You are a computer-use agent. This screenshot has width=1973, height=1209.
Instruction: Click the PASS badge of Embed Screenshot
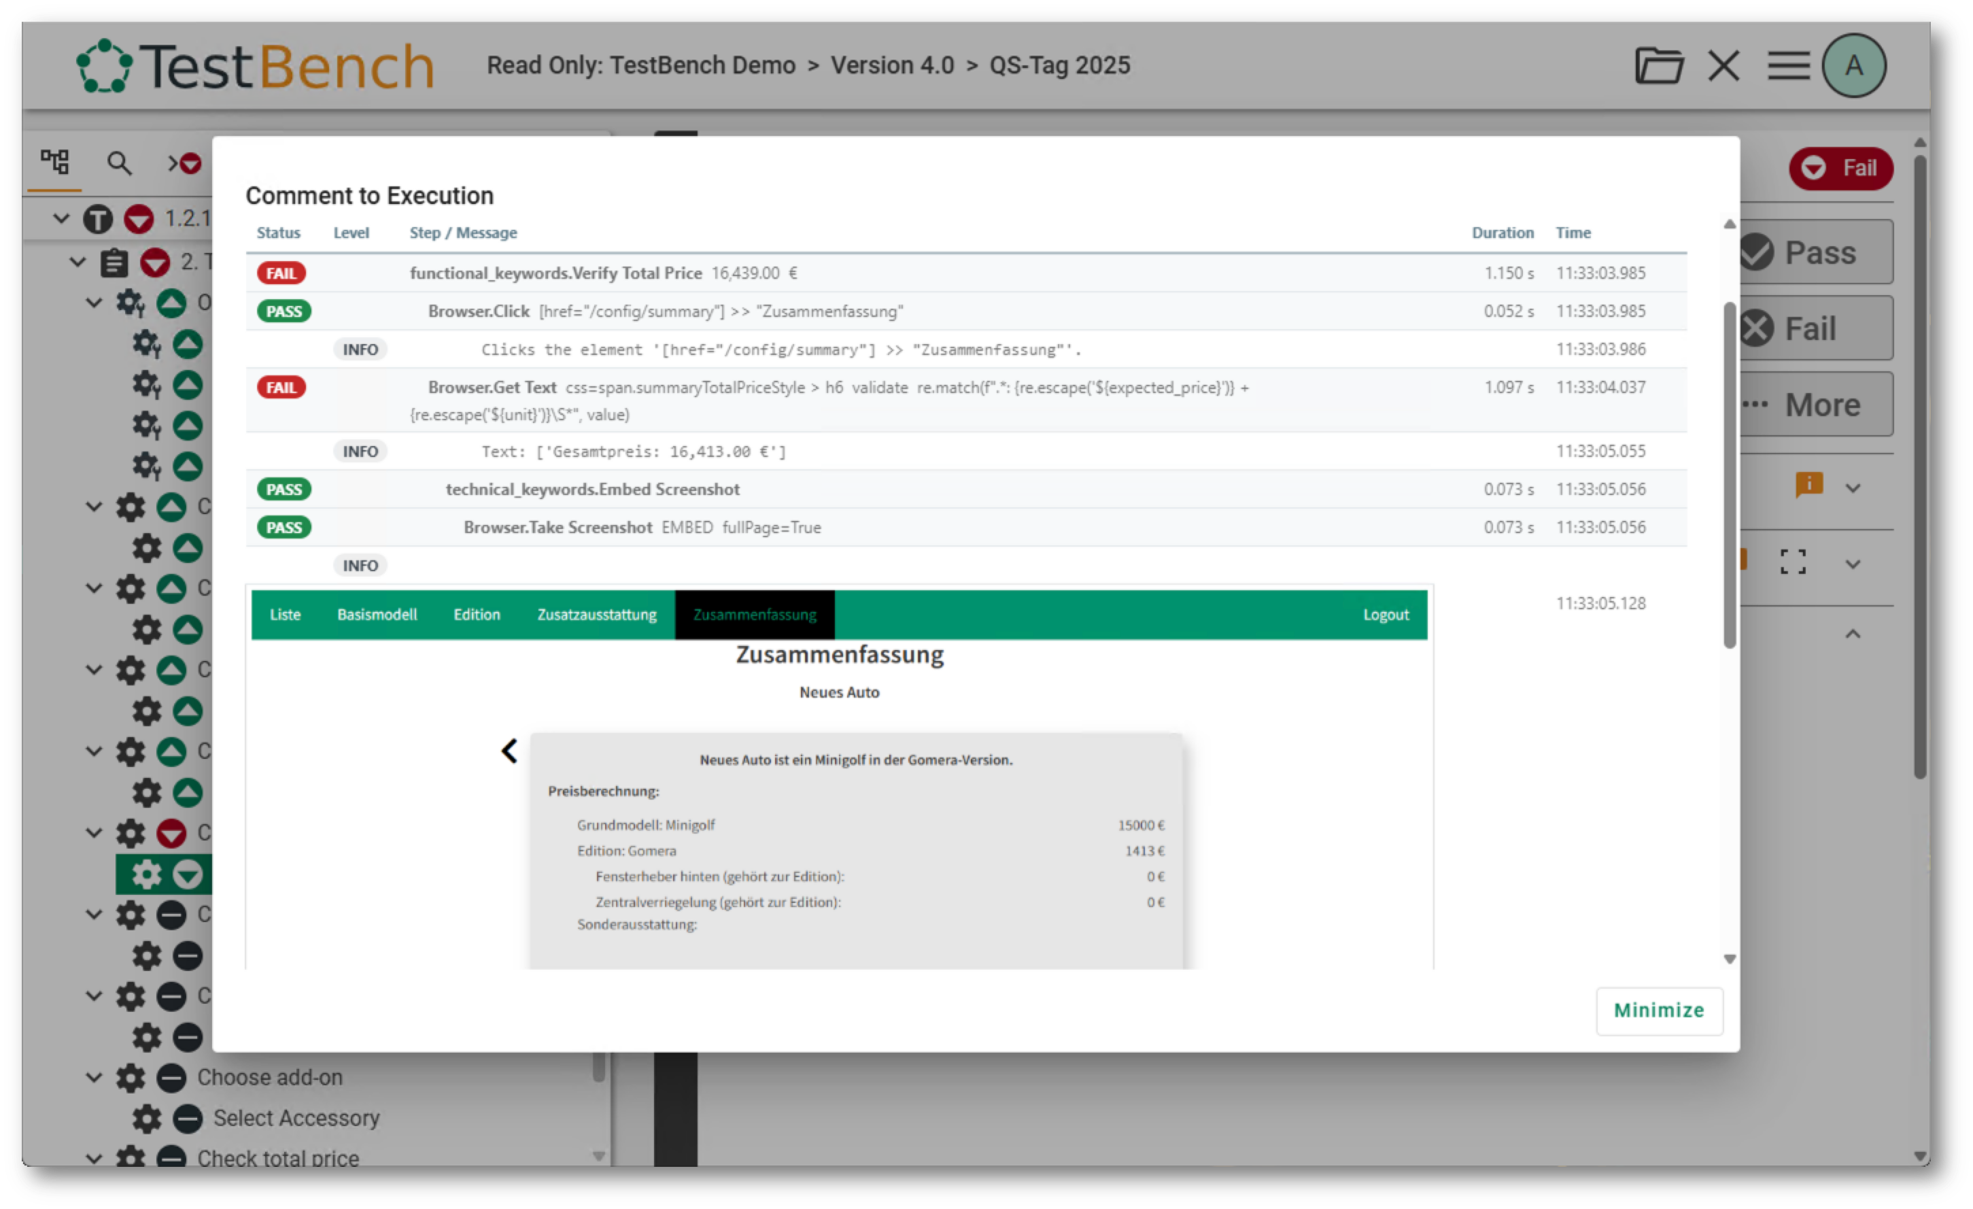click(284, 489)
